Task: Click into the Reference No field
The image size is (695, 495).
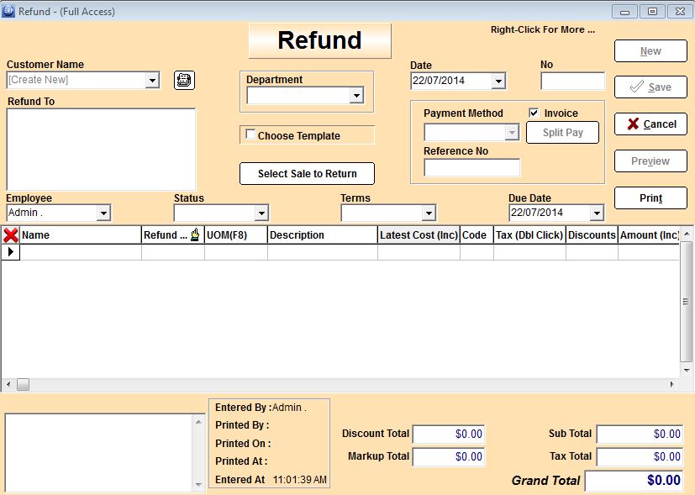Action: [x=471, y=168]
